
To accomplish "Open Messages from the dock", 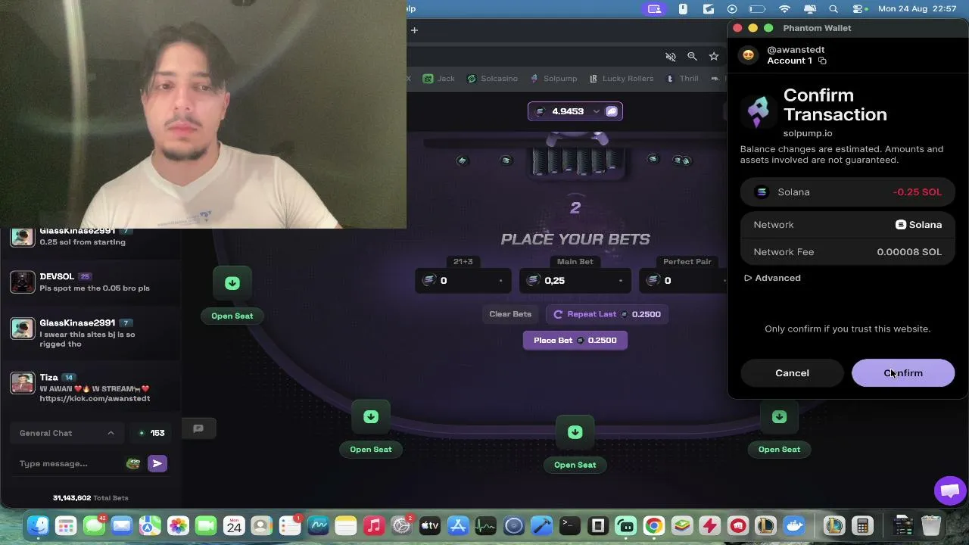I will pyautogui.click(x=94, y=525).
